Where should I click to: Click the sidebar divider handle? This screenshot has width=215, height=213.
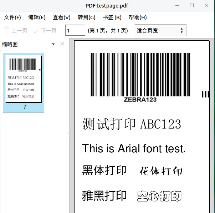pos(68,132)
